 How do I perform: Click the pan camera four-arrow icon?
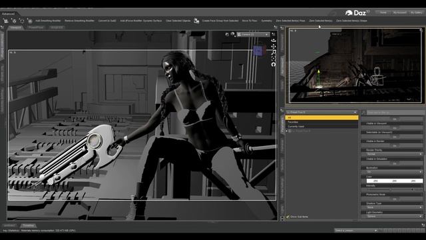click(274, 46)
